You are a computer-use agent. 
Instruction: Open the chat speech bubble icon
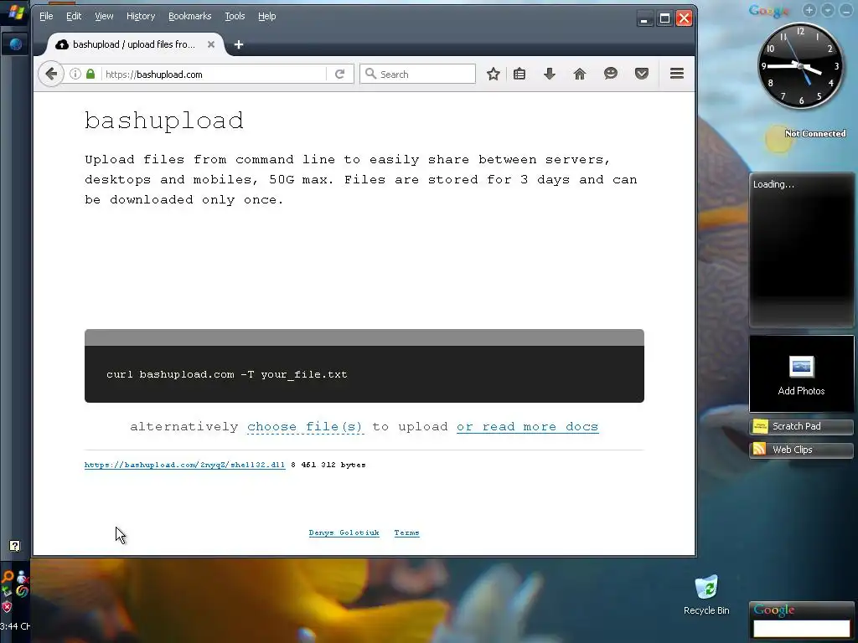611,74
